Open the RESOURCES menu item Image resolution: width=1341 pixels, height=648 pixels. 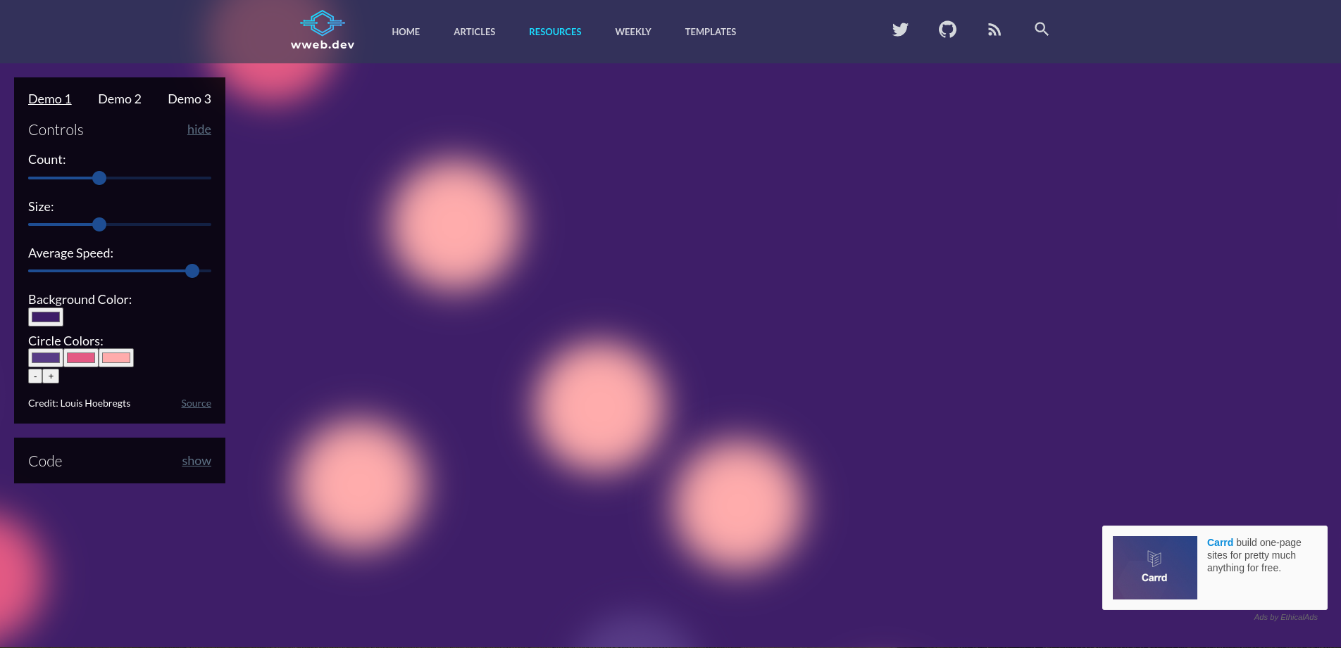tap(555, 32)
